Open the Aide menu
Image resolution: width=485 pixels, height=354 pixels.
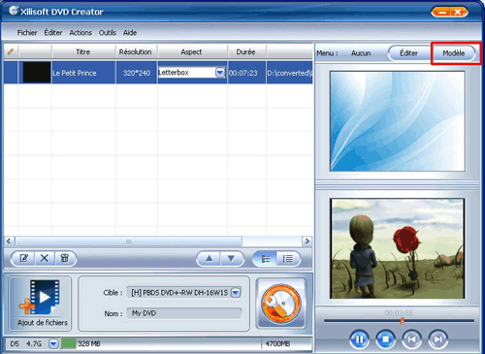pos(130,33)
